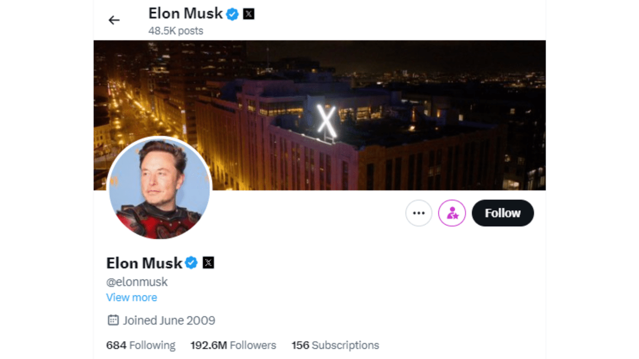The height and width of the screenshot is (359, 639).
Task: Click the pink subscribe person icon
Action: (x=452, y=213)
